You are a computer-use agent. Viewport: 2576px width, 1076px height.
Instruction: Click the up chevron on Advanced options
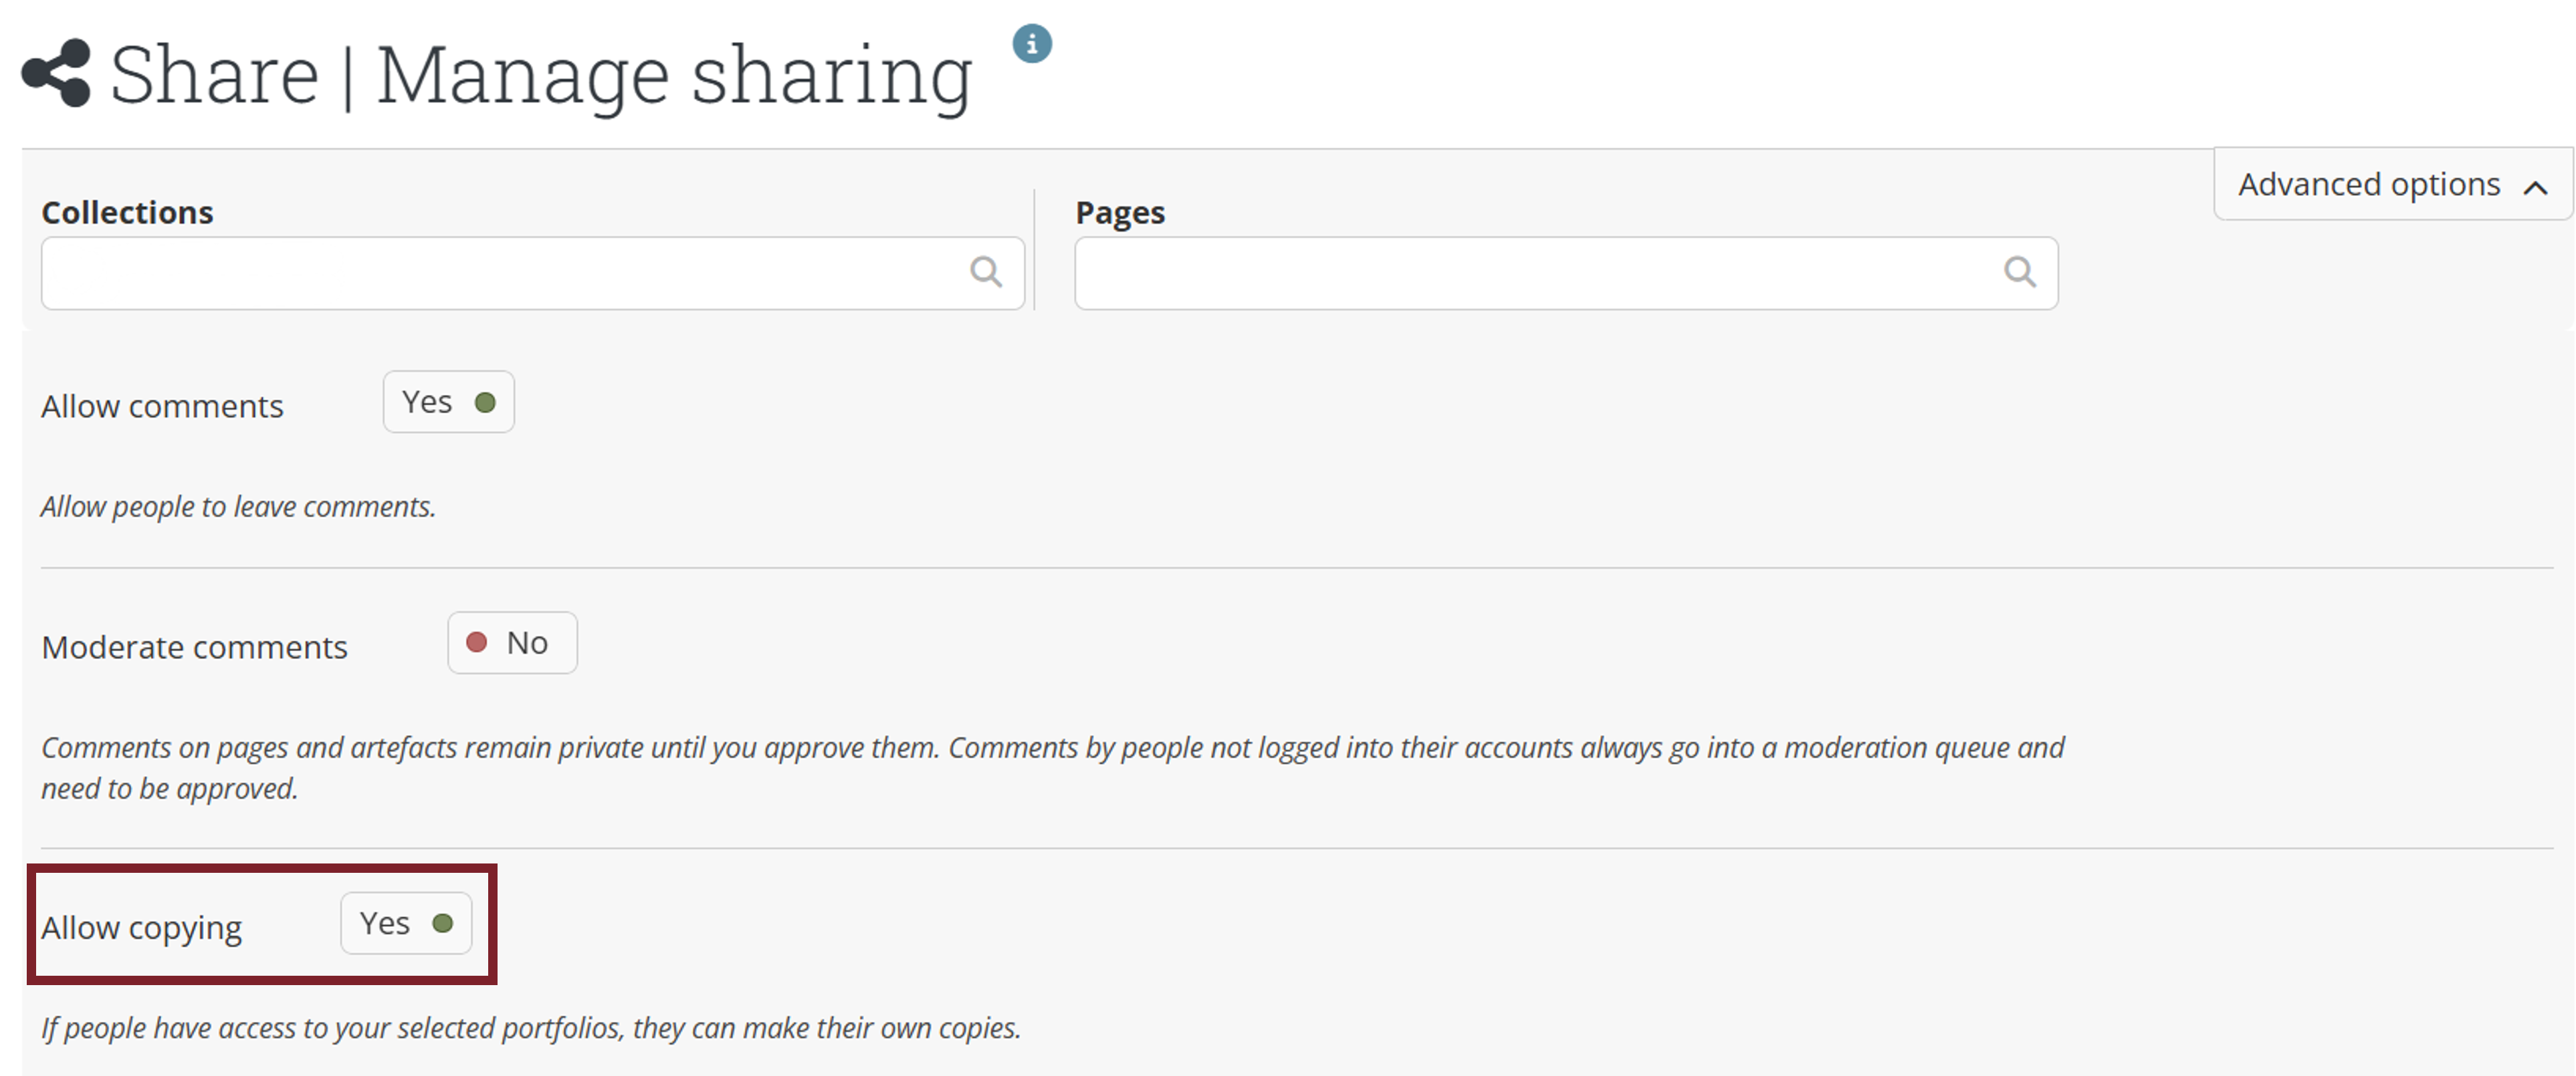click(2534, 188)
